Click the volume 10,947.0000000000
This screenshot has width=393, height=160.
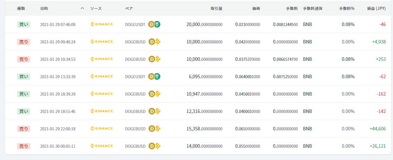tap(204, 94)
